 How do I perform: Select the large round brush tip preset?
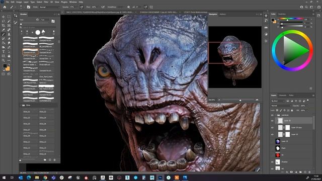click(38, 32)
